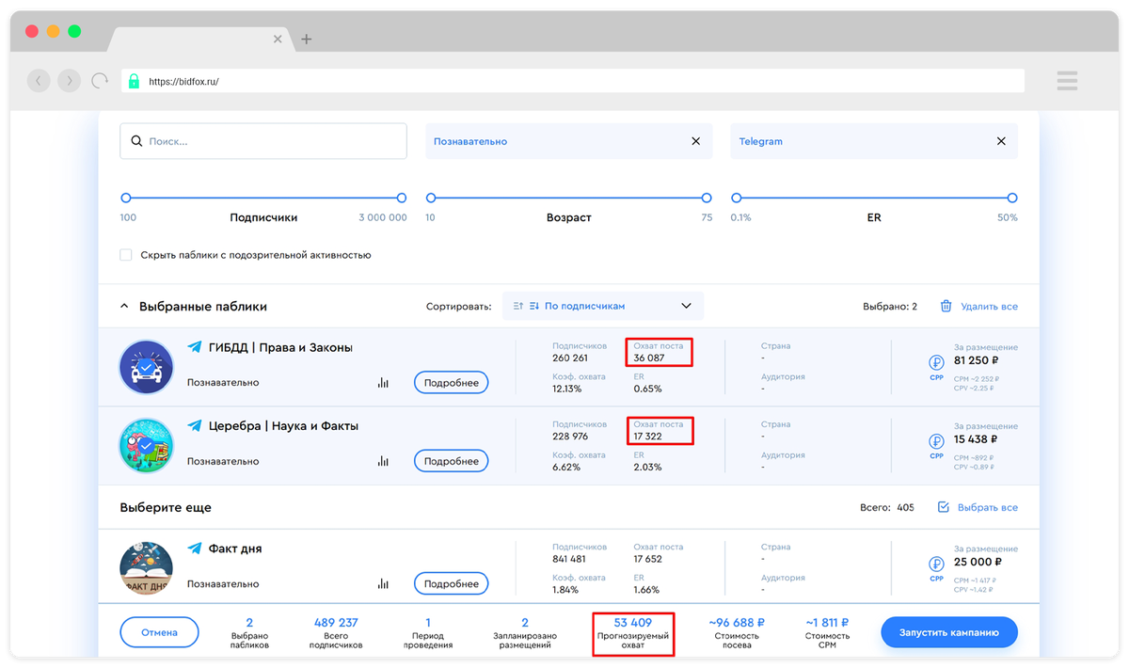Click the 15 438 ₽ placement price

point(976,439)
